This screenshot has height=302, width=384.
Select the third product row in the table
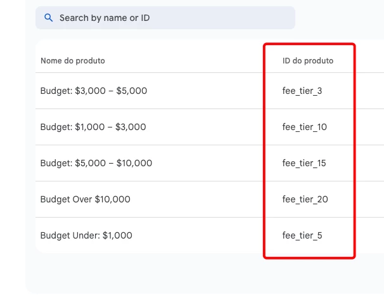[x=209, y=163]
